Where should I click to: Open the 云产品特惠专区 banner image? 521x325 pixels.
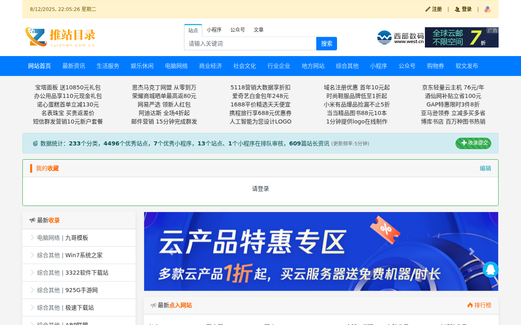pyautogui.click(x=321, y=251)
